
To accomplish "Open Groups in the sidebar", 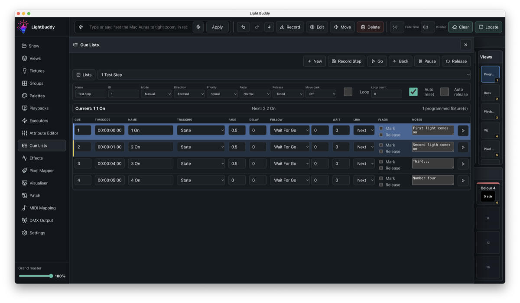I will [42, 84].
